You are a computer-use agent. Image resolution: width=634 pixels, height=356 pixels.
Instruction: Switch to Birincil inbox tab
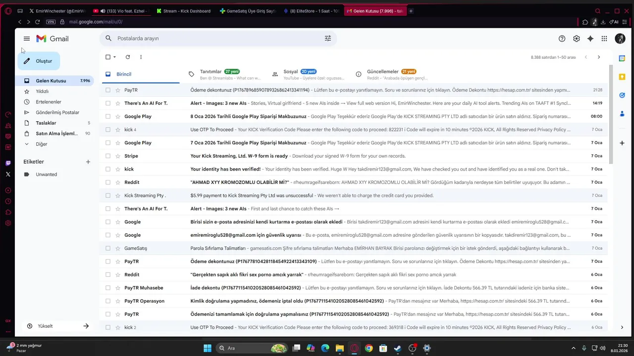141,74
